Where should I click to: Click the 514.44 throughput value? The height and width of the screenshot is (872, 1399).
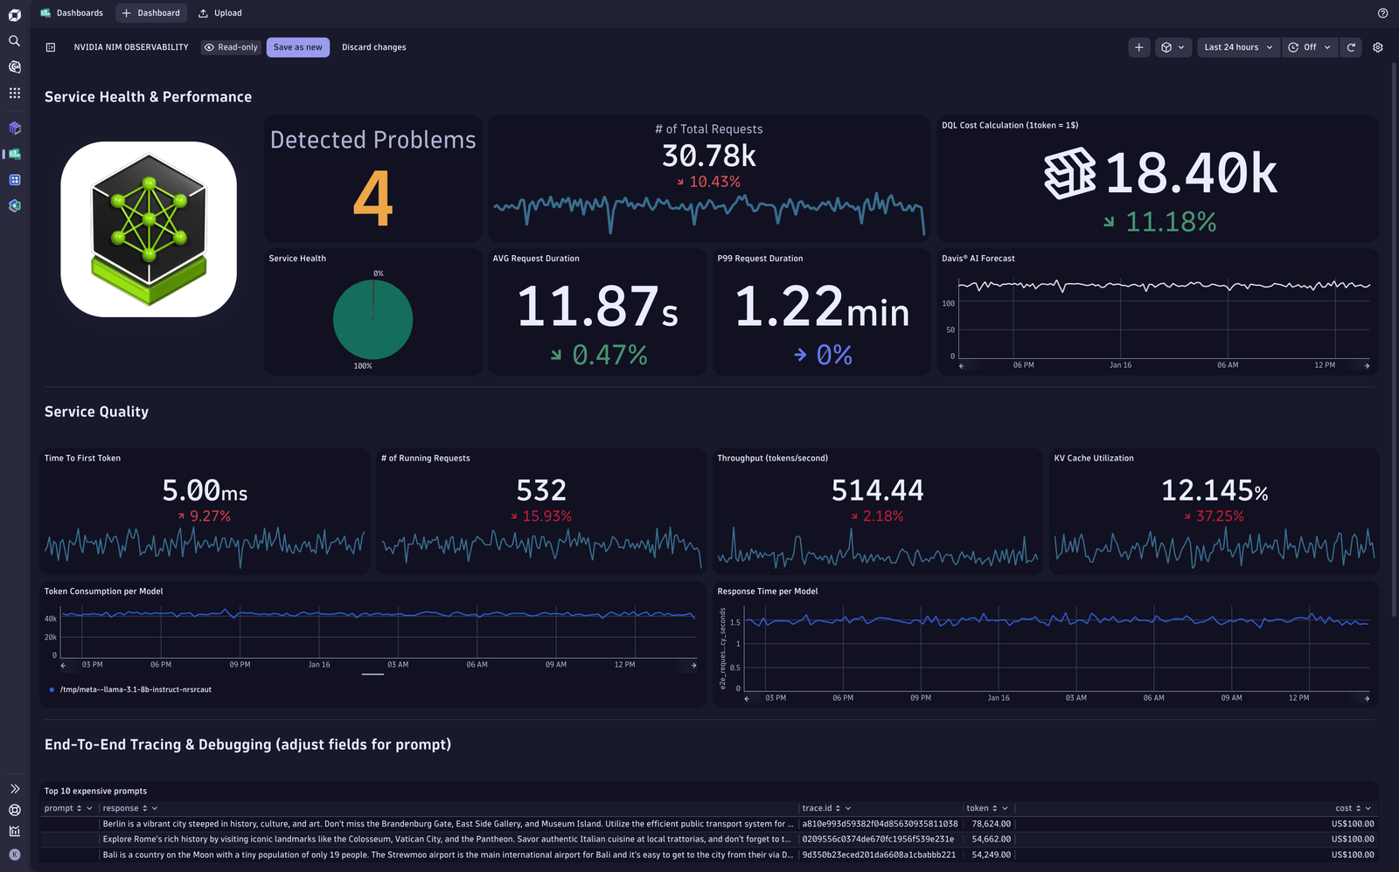point(878,490)
